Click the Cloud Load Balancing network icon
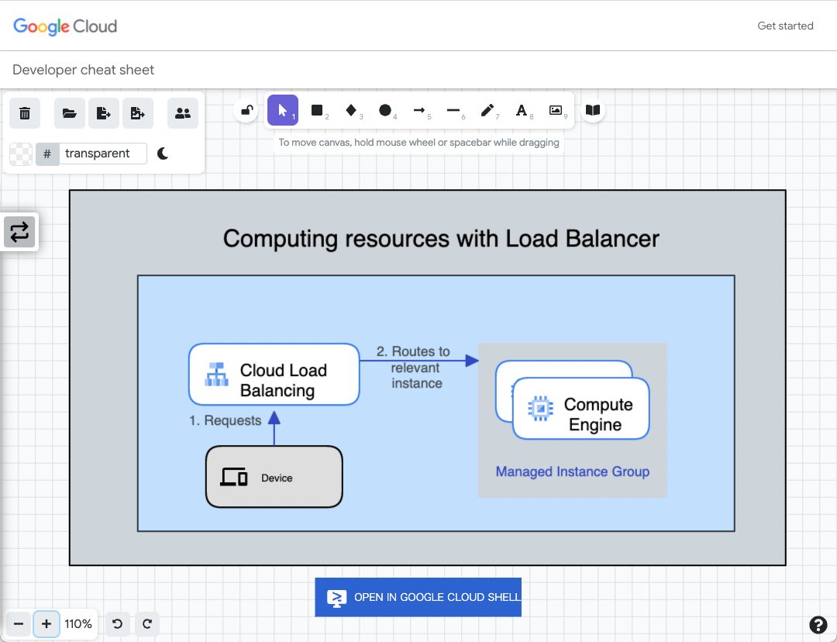 pos(216,374)
